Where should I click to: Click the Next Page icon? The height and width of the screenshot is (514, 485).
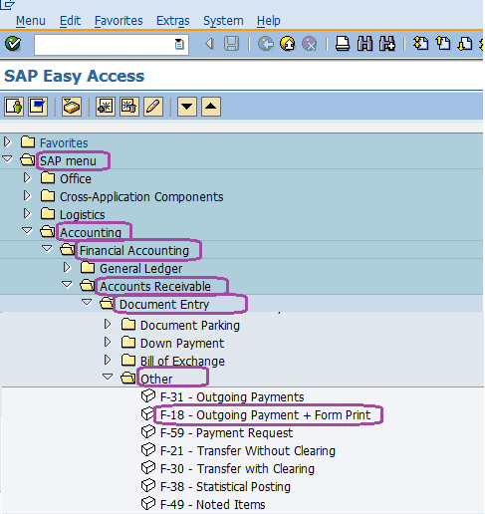click(x=465, y=44)
